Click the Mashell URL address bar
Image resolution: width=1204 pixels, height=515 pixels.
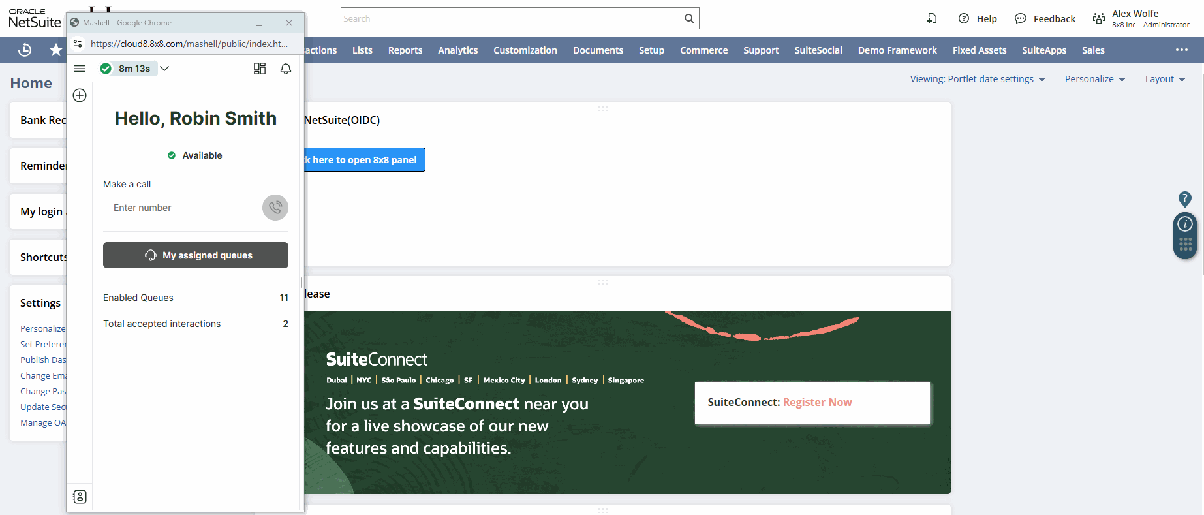coord(189,44)
